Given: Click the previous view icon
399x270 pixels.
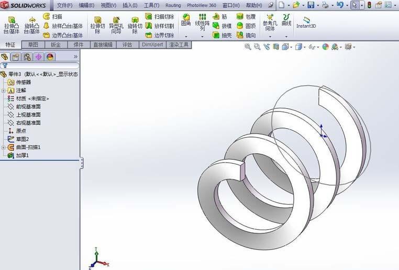Looking at the screenshot, I should [267, 47].
